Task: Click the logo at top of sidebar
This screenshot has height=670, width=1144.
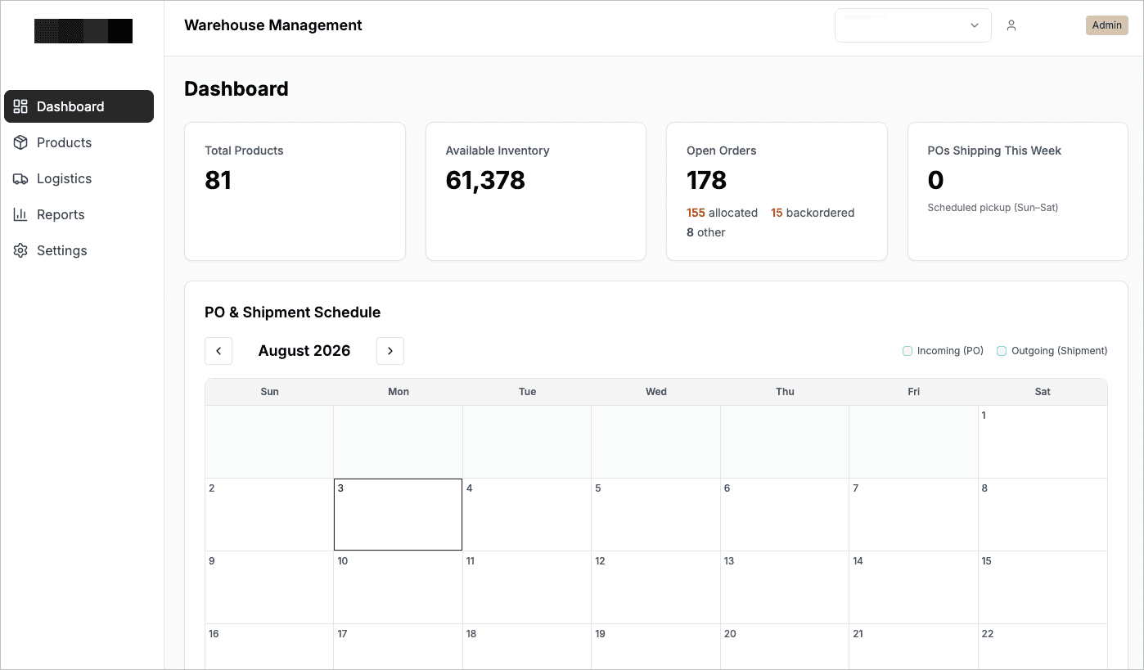Action: coord(83,31)
